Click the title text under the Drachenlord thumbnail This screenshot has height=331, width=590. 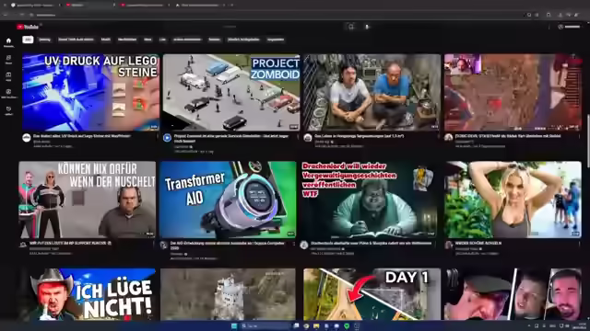tap(371, 243)
